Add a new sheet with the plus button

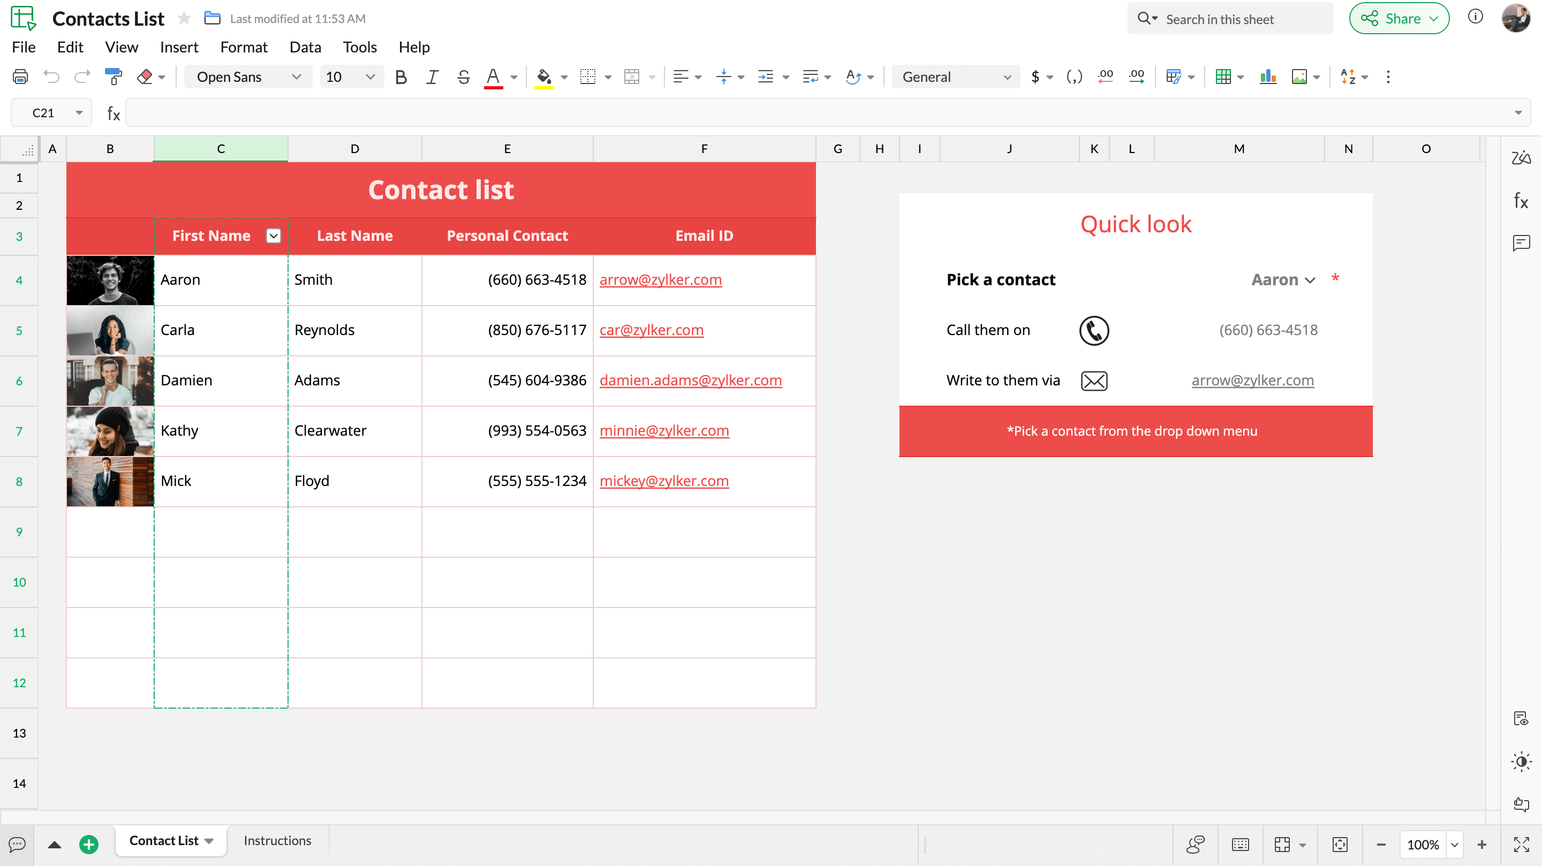(88, 845)
